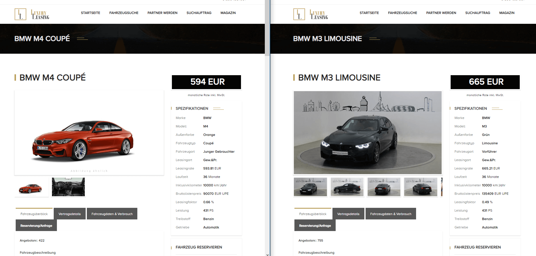This screenshot has width=536, height=256.
Task: Open STARTSEITE in the left window
Action: [91, 13]
